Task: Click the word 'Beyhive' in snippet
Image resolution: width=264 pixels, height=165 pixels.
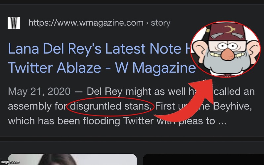Action: [232, 106]
